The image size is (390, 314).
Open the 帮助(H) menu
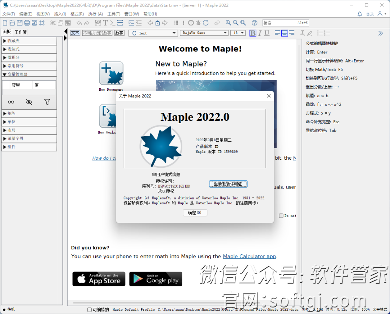click(150, 14)
